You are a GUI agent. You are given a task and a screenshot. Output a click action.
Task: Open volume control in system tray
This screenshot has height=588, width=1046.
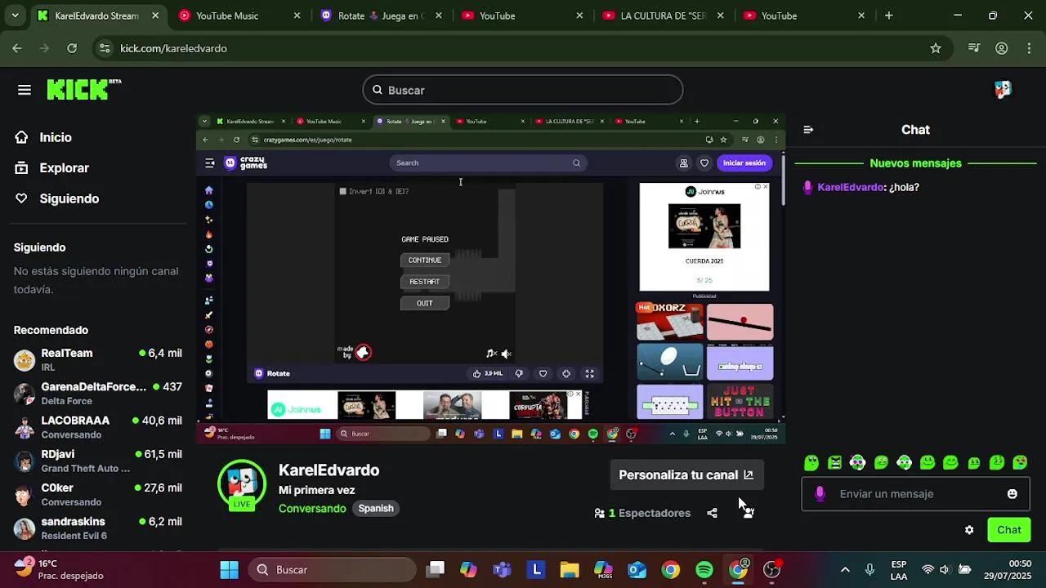tap(945, 569)
